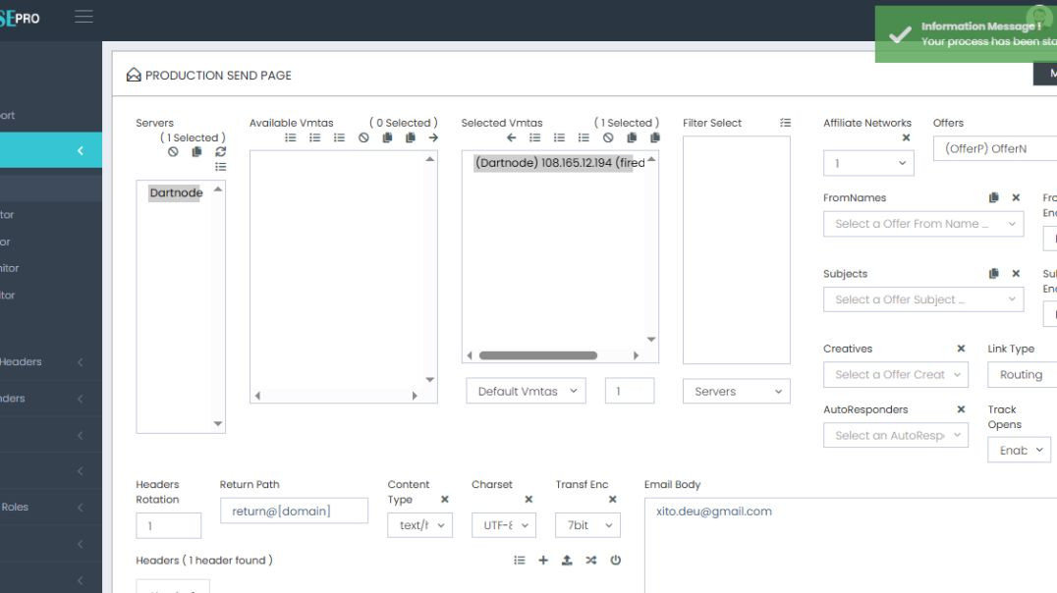
Task: Click the refresh icon above Servers list
Action: 220,152
